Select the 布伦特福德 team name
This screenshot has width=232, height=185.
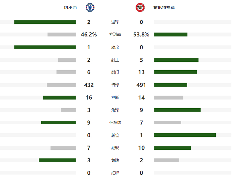(x=164, y=7)
